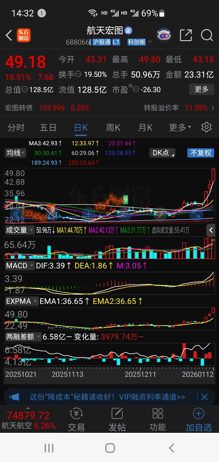219x462 pixels.
Task: Tap the MA3:42.93 label
Action: [45, 143]
